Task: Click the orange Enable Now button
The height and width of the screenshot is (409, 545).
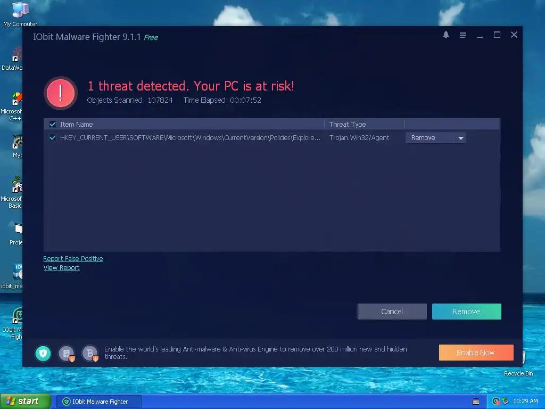Action: click(476, 353)
